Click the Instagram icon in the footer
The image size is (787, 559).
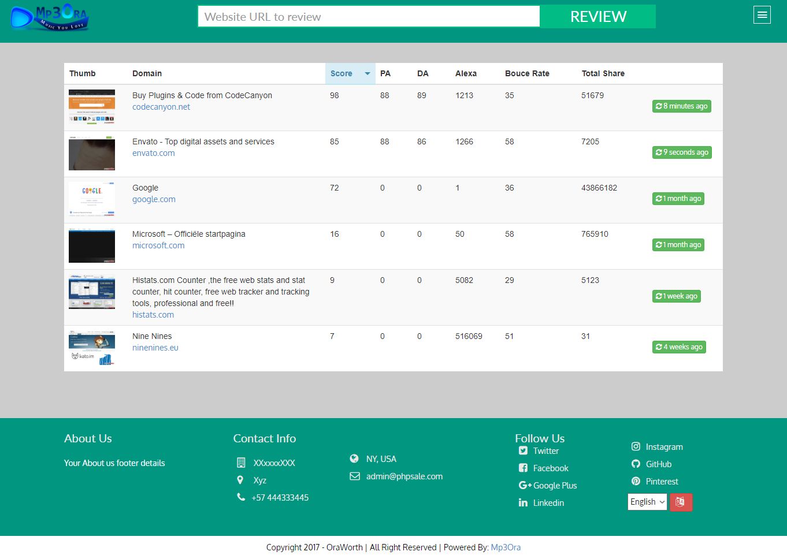click(x=636, y=446)
